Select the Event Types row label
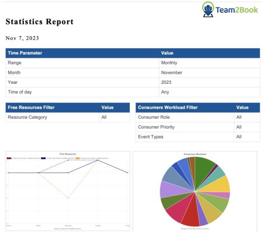 pos(150,137)
